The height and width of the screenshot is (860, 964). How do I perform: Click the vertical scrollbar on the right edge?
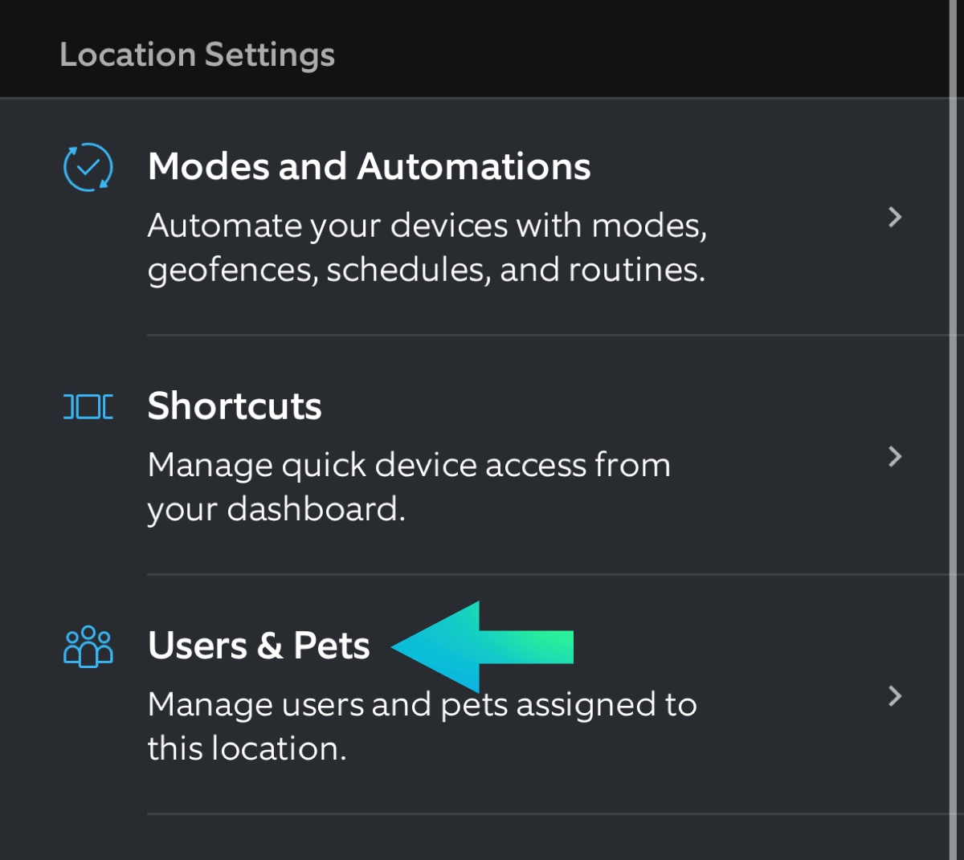(954, 430)
